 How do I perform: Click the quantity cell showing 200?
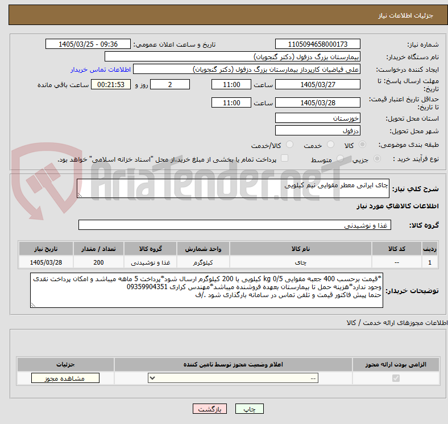point(98,262)
